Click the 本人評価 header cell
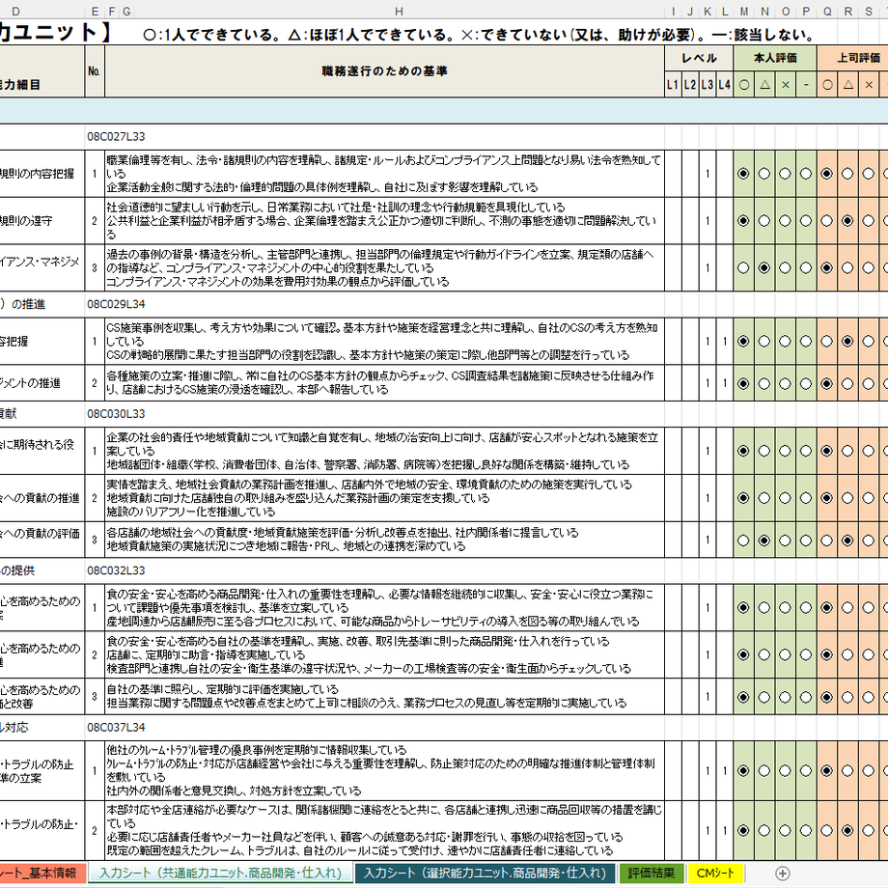Image resolution: width=888 pixels, height=888 pixels. pyautogui.click(x=775, y=58)
